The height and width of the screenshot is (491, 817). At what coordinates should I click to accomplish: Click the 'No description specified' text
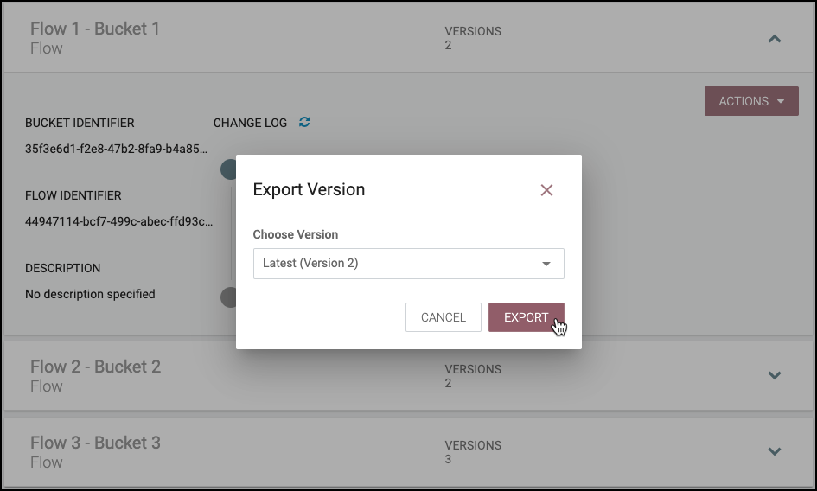pyautogui.click(x=90, y=294)
